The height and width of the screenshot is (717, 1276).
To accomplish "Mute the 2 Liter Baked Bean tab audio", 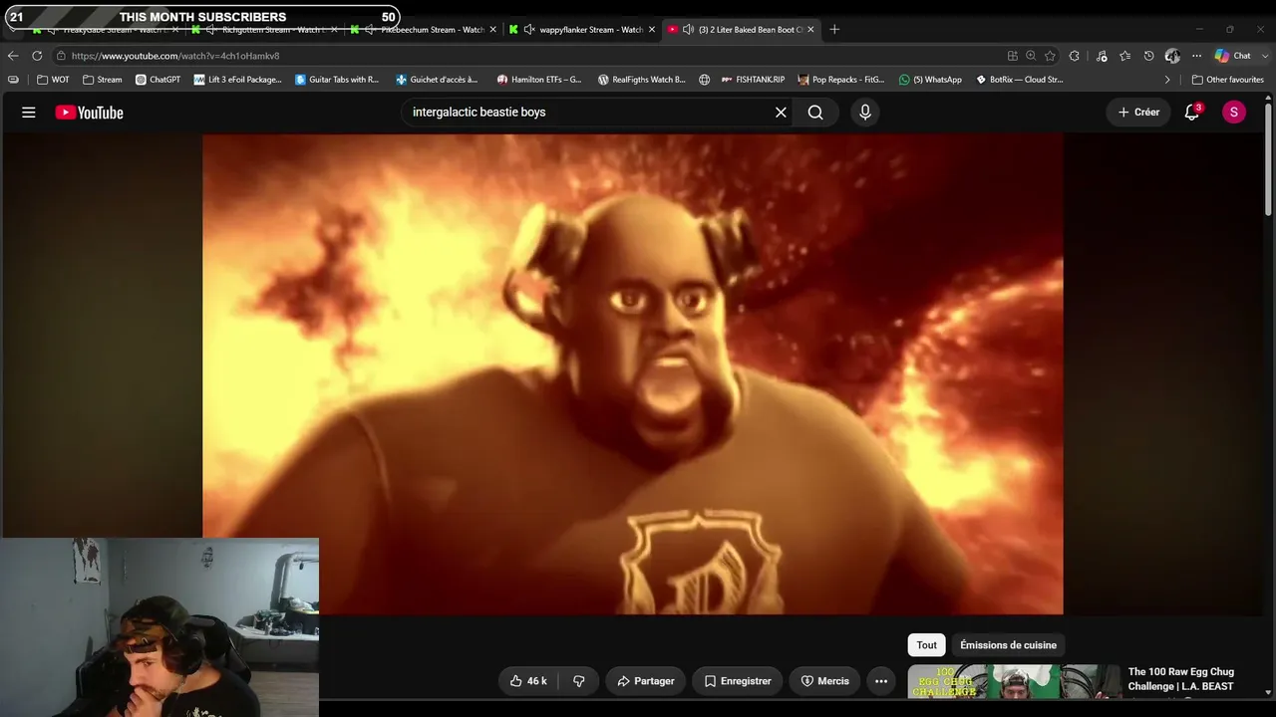I will pos(688,30).
